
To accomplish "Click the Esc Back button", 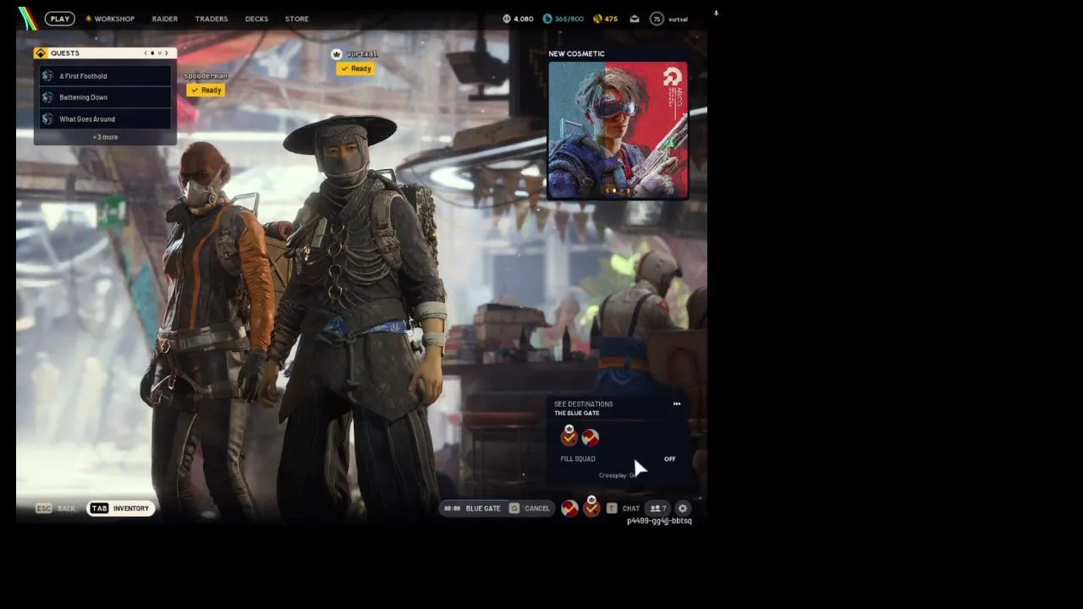I will [55, 508].
